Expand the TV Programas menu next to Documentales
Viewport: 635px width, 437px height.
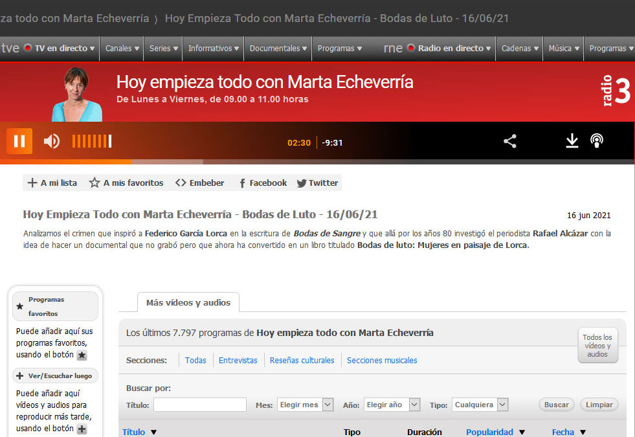(339, 49)
